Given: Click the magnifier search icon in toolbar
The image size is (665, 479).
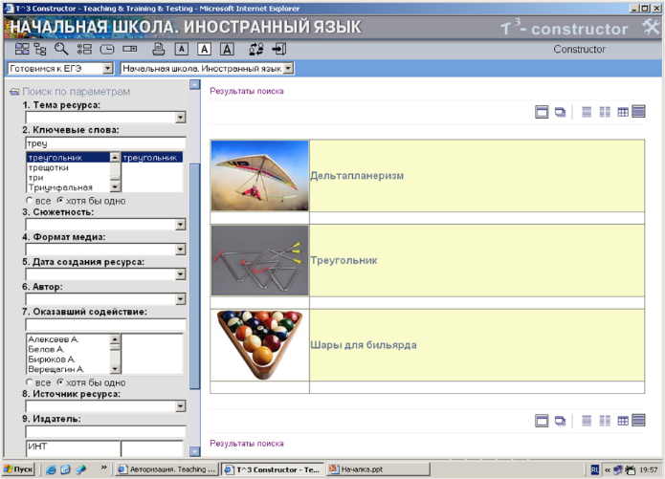Looking at the screenshot, I should coord(61,49).
